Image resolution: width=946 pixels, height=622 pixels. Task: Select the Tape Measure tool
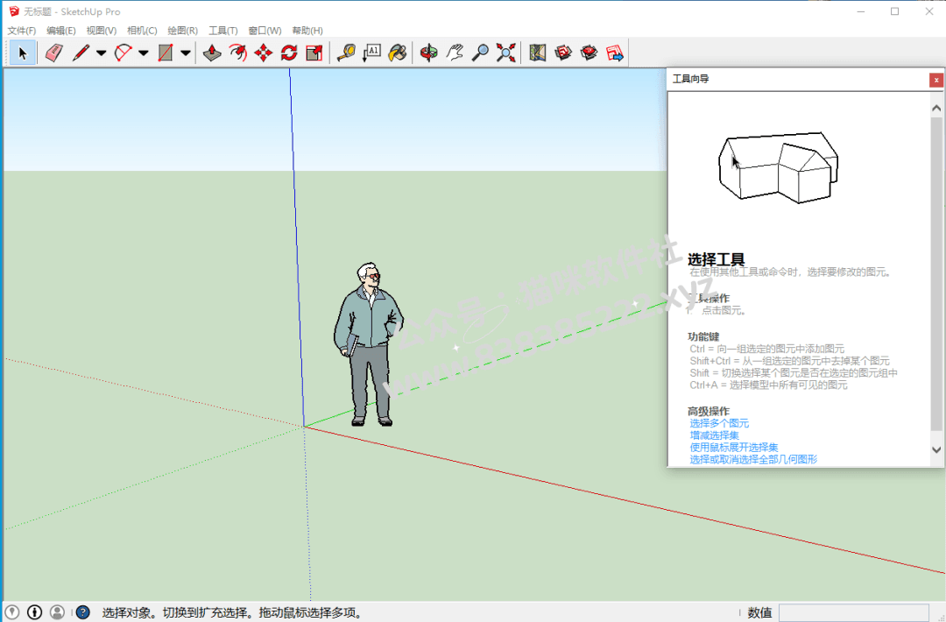pos(346,53)
